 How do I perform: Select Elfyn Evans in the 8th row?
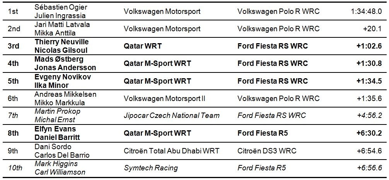coord(55,129)
